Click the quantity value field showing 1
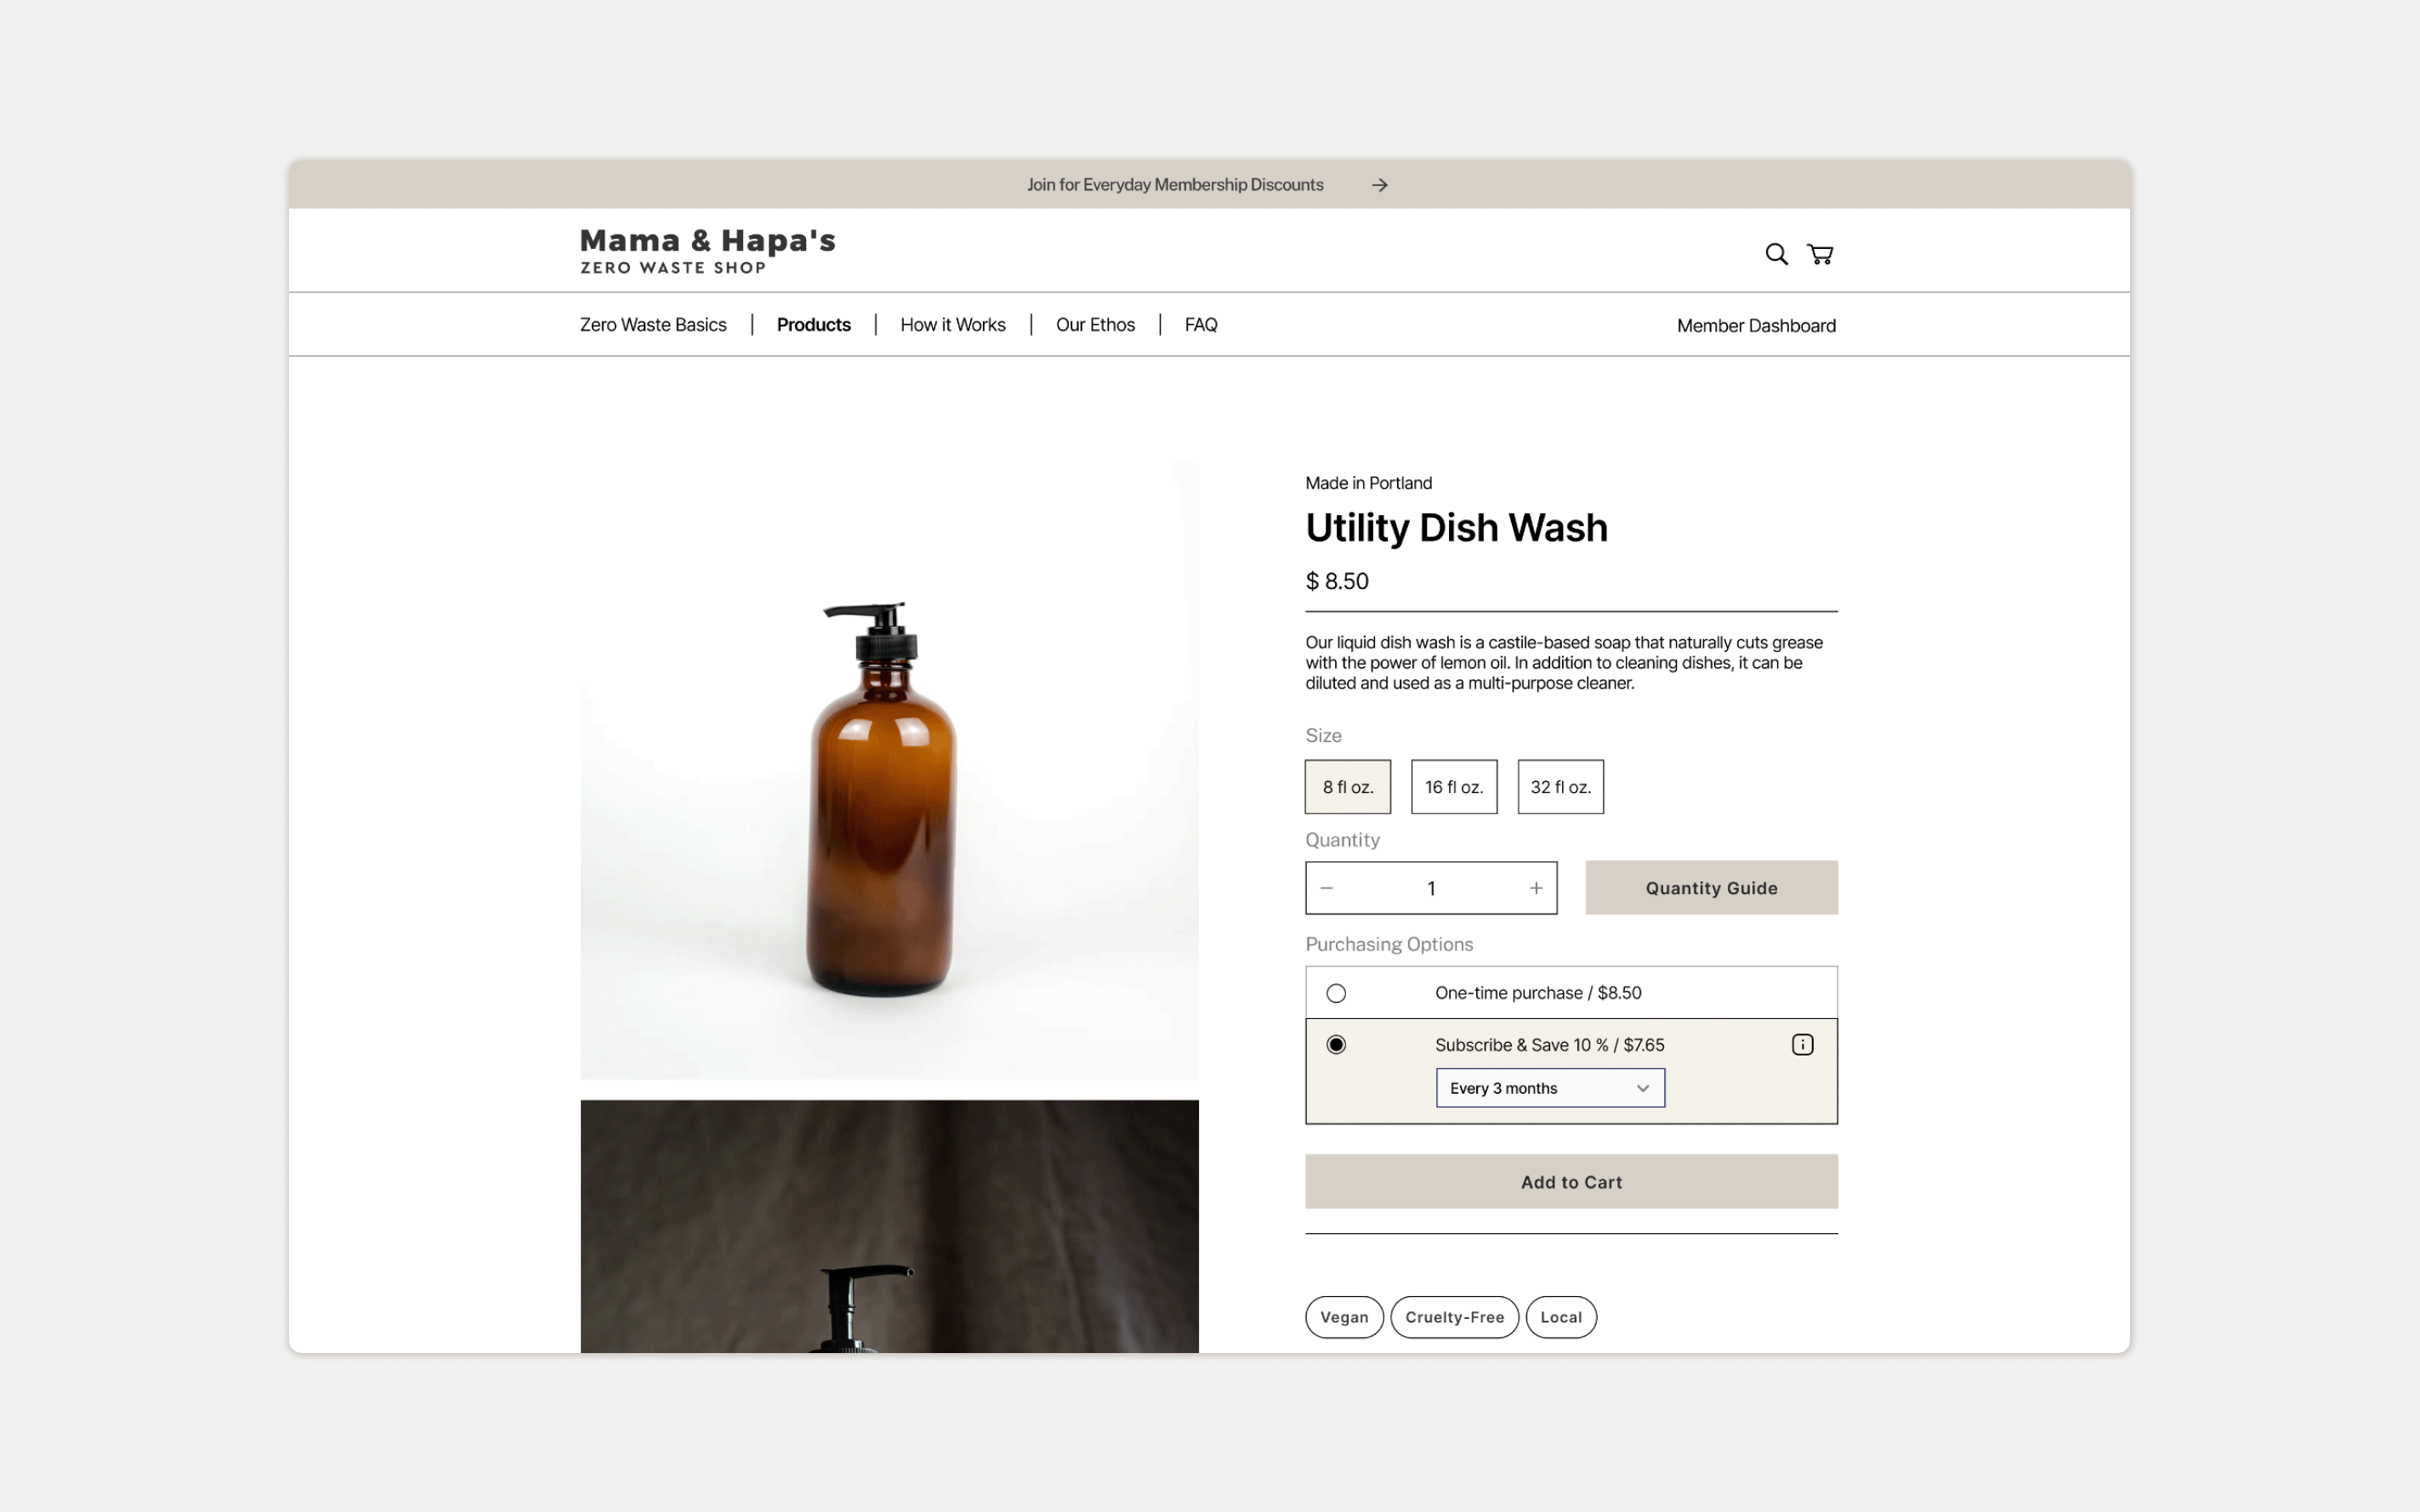 point(1430,888)
